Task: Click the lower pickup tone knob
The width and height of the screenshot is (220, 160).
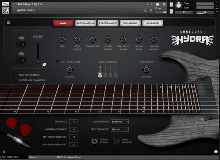Action: pos(21,57)
